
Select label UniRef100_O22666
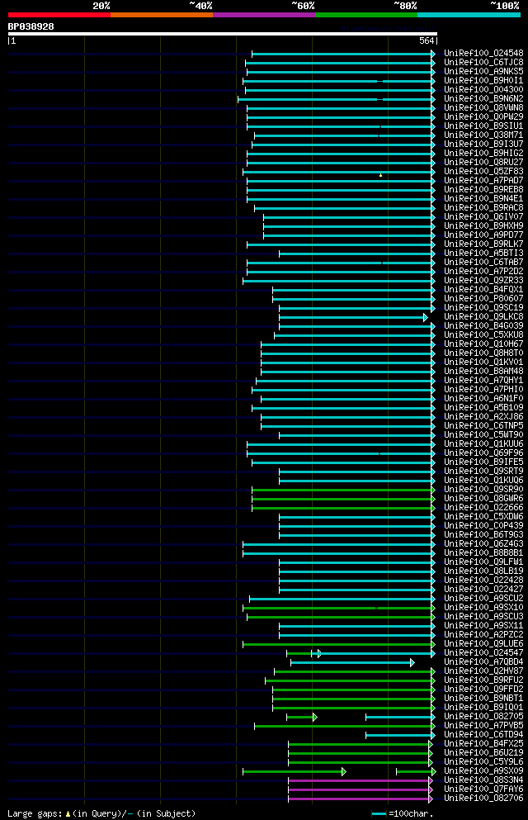(483, 507)
